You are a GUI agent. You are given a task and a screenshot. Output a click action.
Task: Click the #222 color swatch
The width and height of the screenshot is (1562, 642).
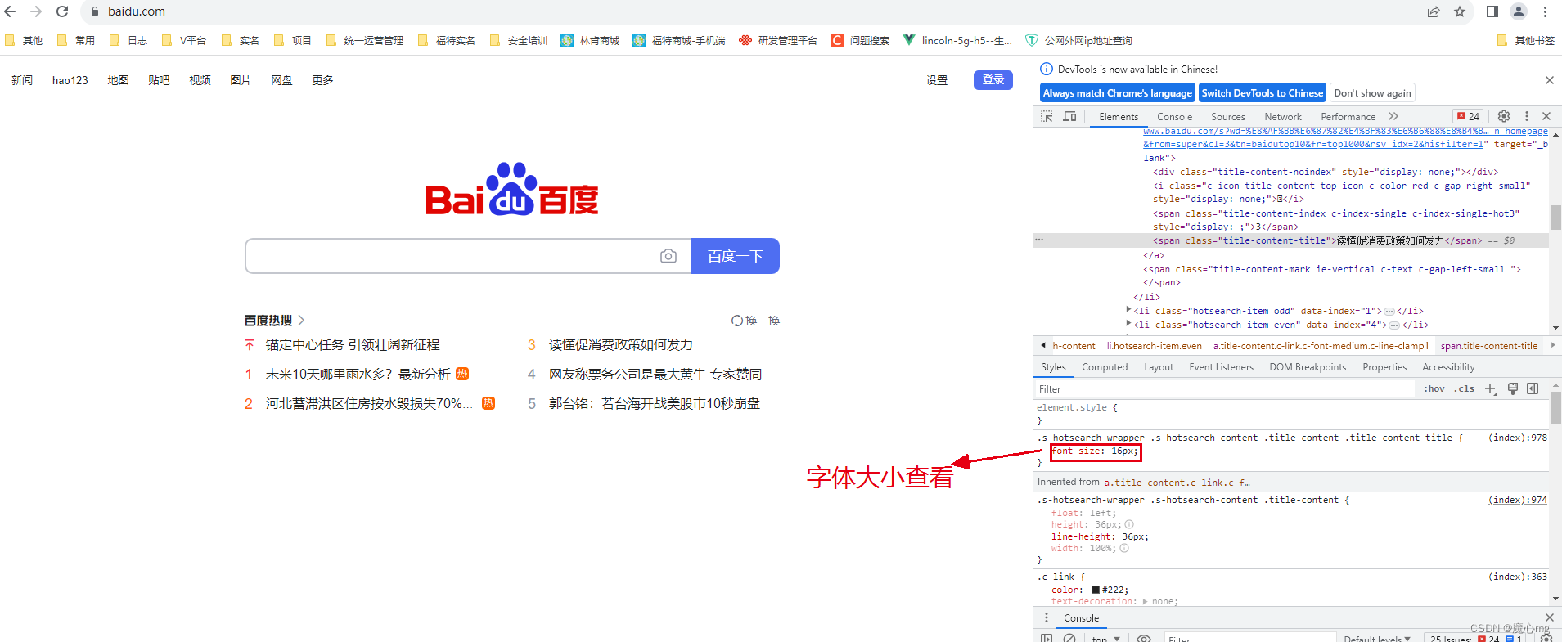point(1096,590)
